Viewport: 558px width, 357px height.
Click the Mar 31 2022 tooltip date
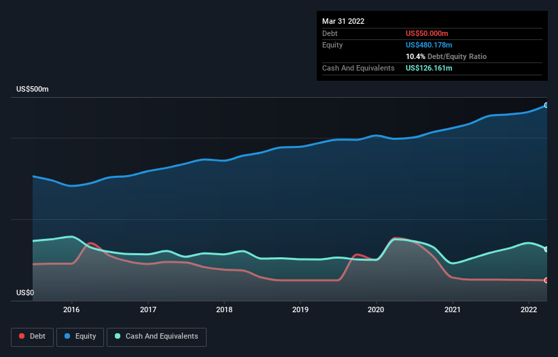point(343,21)
